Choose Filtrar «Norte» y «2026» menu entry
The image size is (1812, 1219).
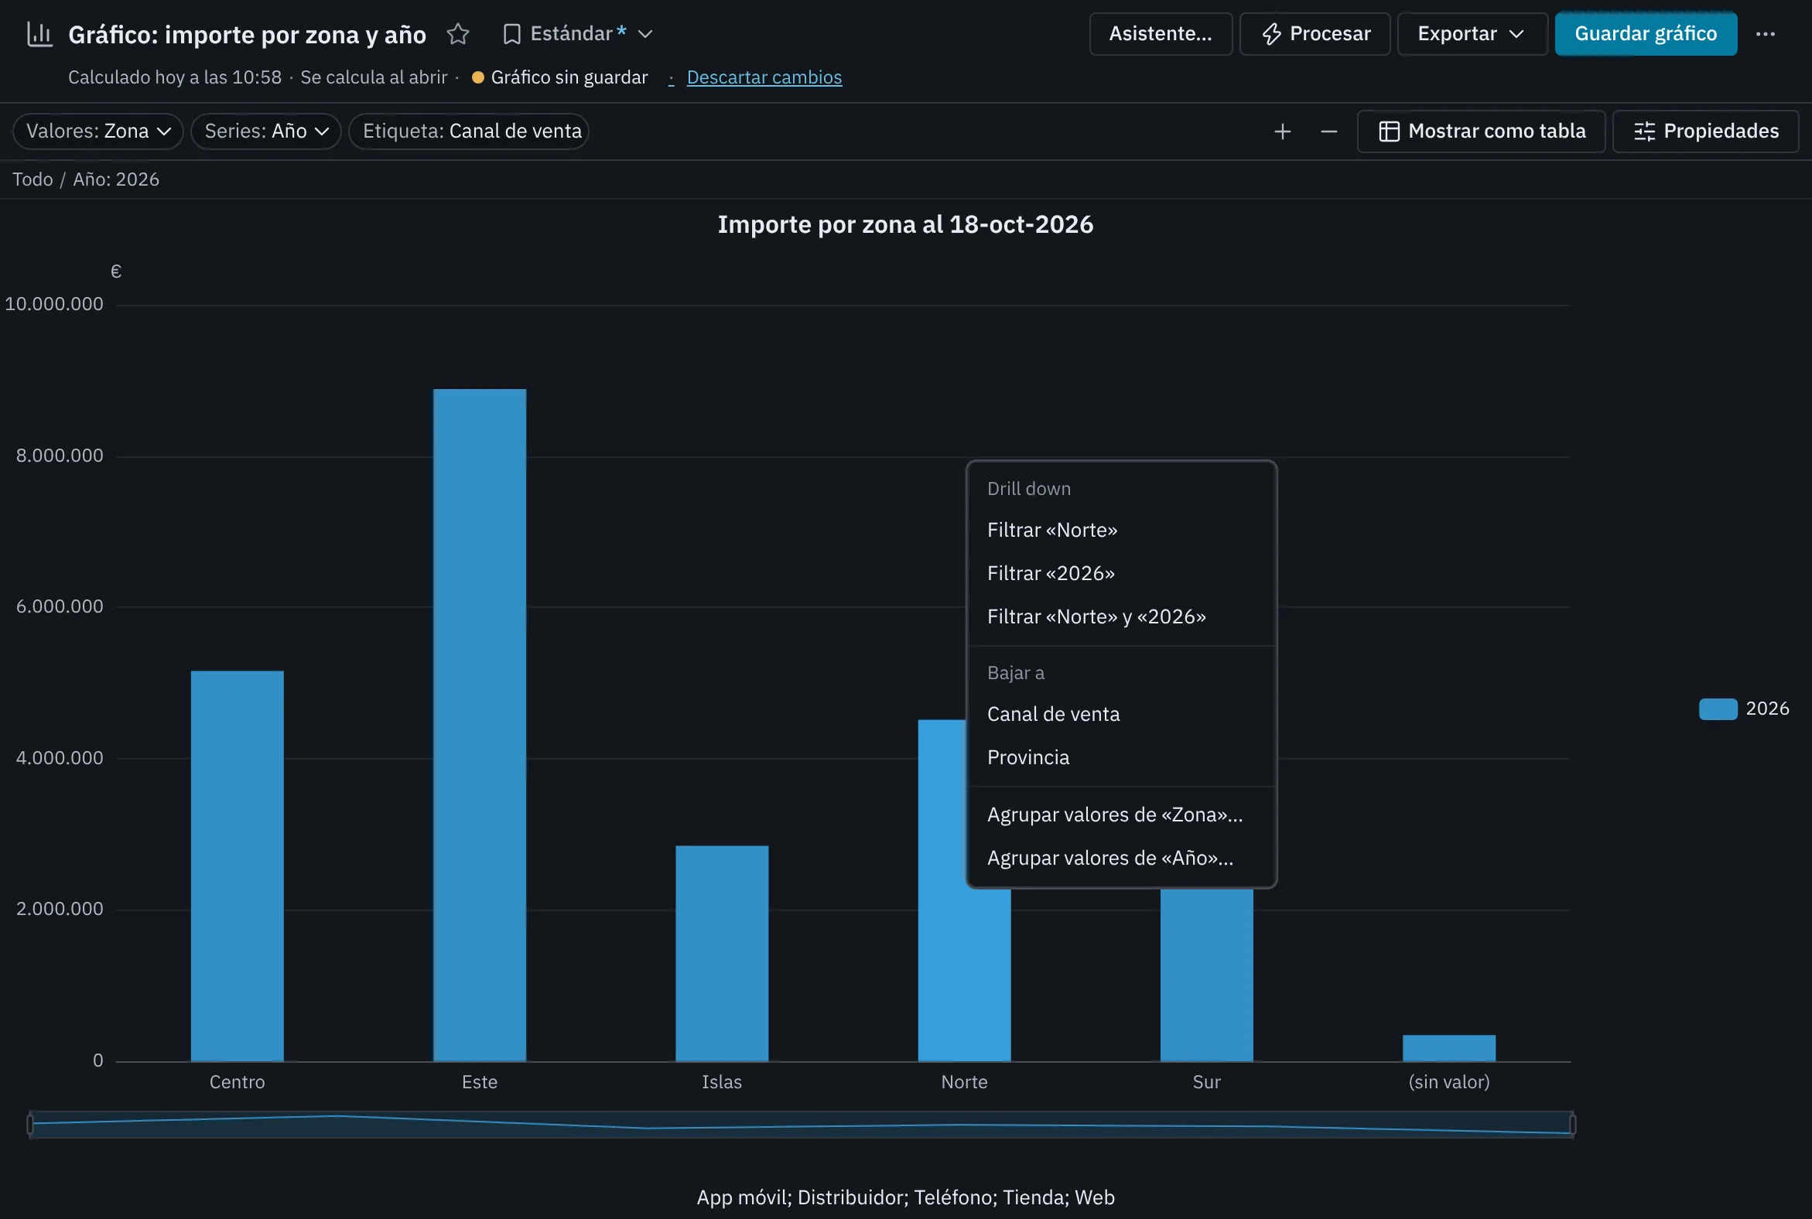coord(1121,617)
